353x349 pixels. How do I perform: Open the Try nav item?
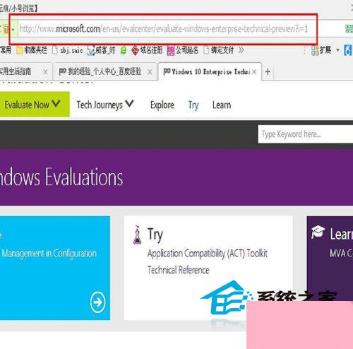(x=193, y=105)
